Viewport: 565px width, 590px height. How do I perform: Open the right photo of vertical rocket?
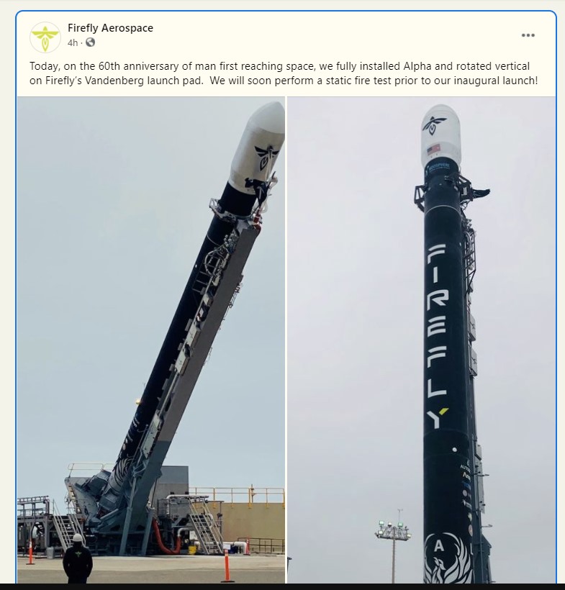[421, 340]
